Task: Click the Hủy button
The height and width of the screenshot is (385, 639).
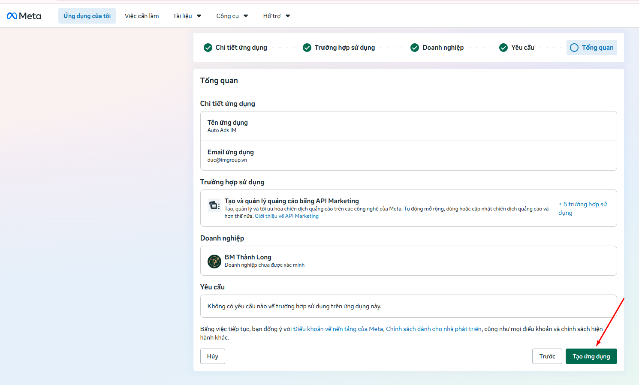Action: pyautogui.click(x=213, y=356)
